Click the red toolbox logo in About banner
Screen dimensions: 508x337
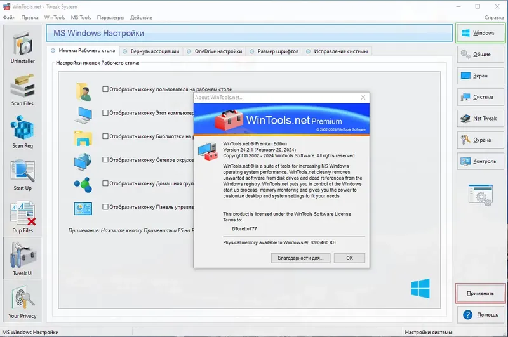click(229, 120)
